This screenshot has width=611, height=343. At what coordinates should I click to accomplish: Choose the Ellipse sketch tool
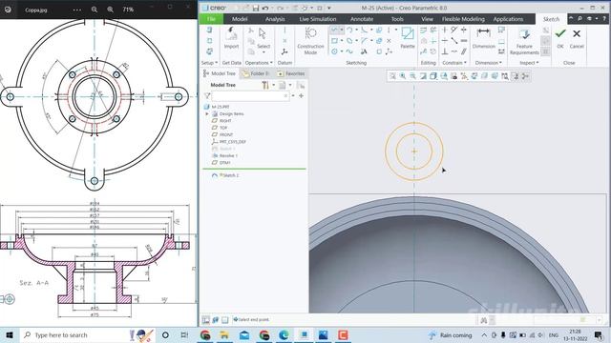[x=349, y=41]
